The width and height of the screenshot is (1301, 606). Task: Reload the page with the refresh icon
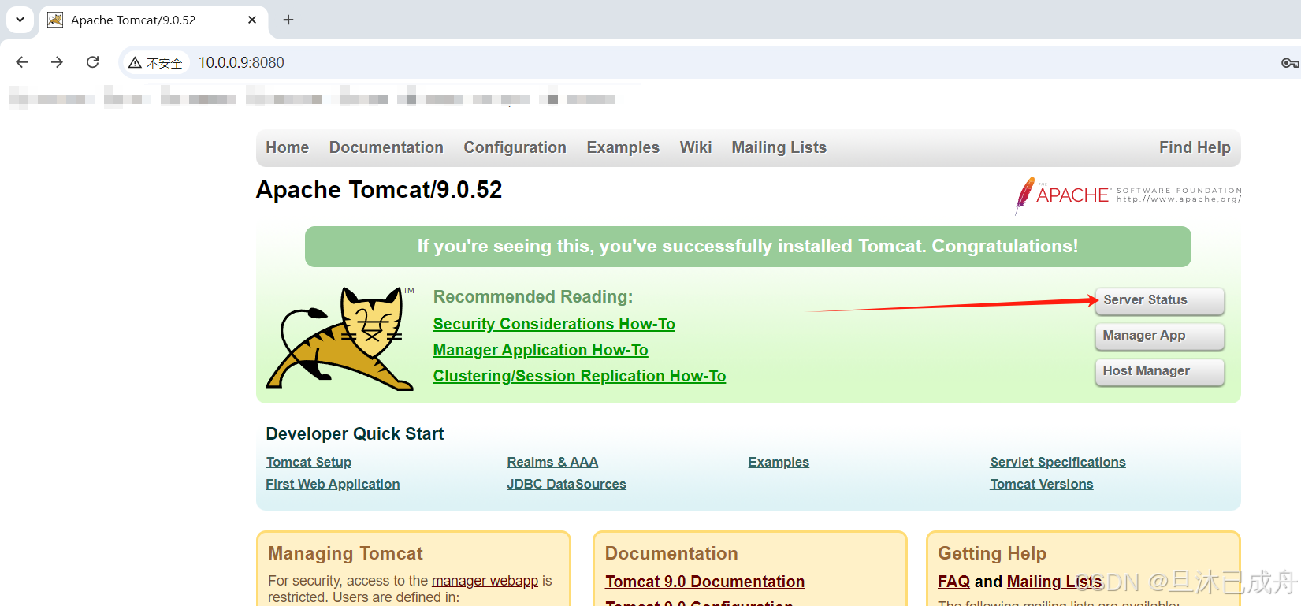[92, 62]
